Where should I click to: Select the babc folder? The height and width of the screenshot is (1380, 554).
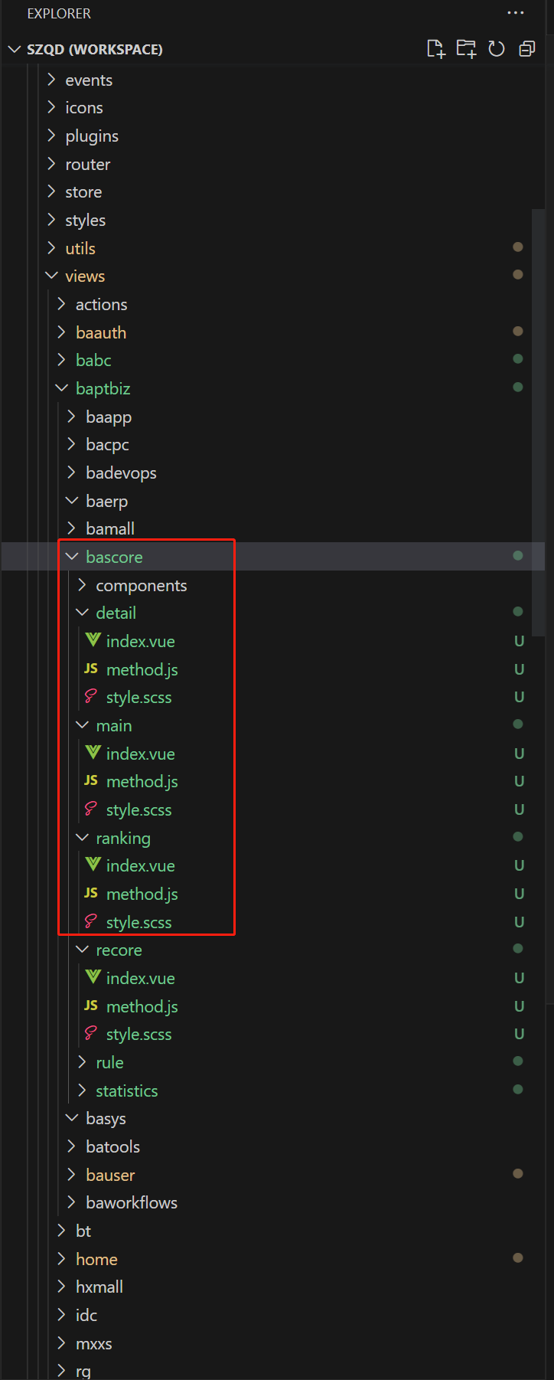click(x=93, y=361)
